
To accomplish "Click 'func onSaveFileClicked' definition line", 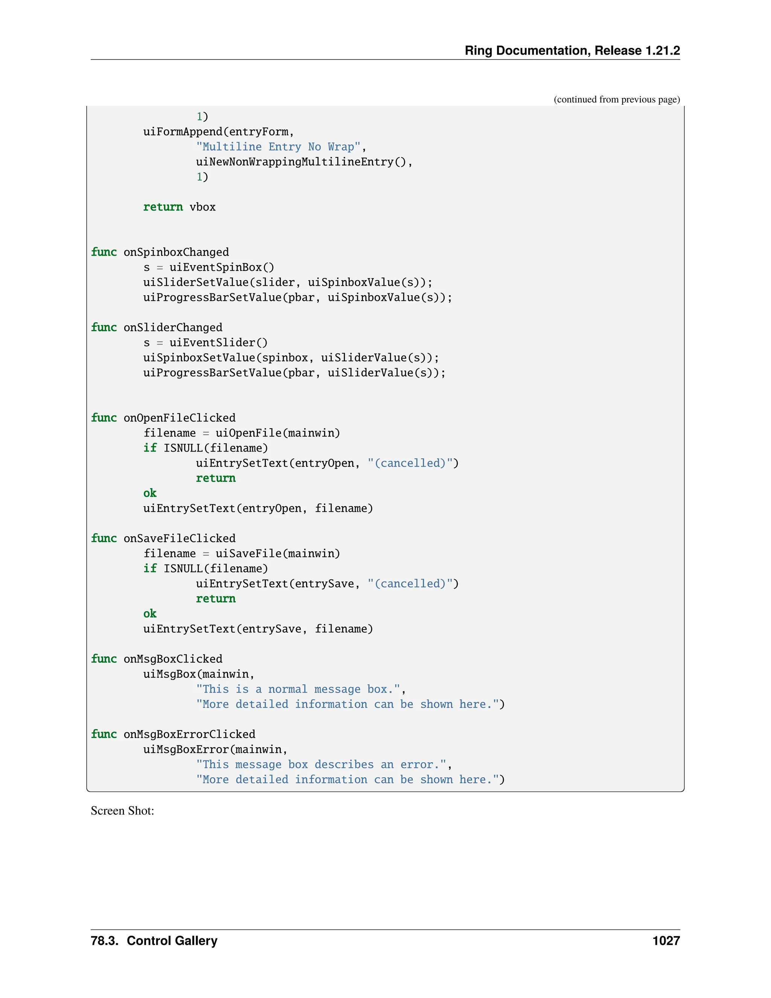I will coord(163,538).
